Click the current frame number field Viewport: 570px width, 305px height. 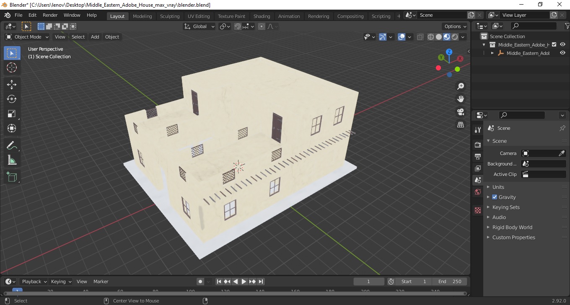369,282
